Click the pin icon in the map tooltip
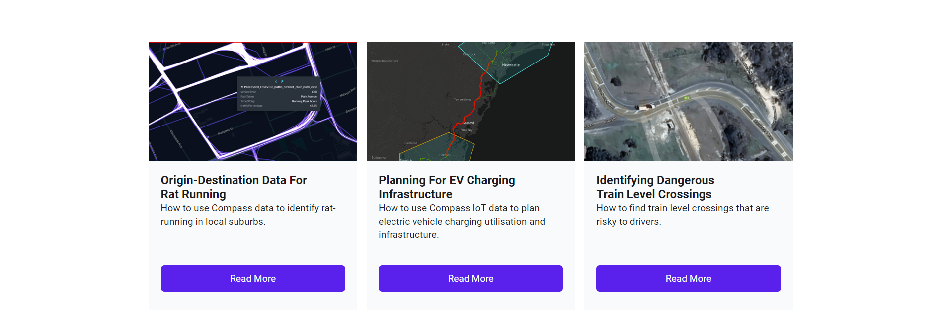Viewport: 941px width, 314px height. click(x=282, y=82)
